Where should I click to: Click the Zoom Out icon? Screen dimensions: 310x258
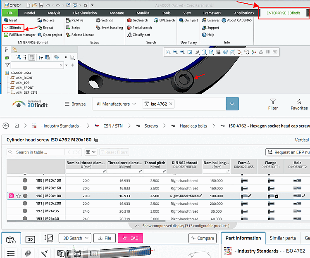pos(182,52)
